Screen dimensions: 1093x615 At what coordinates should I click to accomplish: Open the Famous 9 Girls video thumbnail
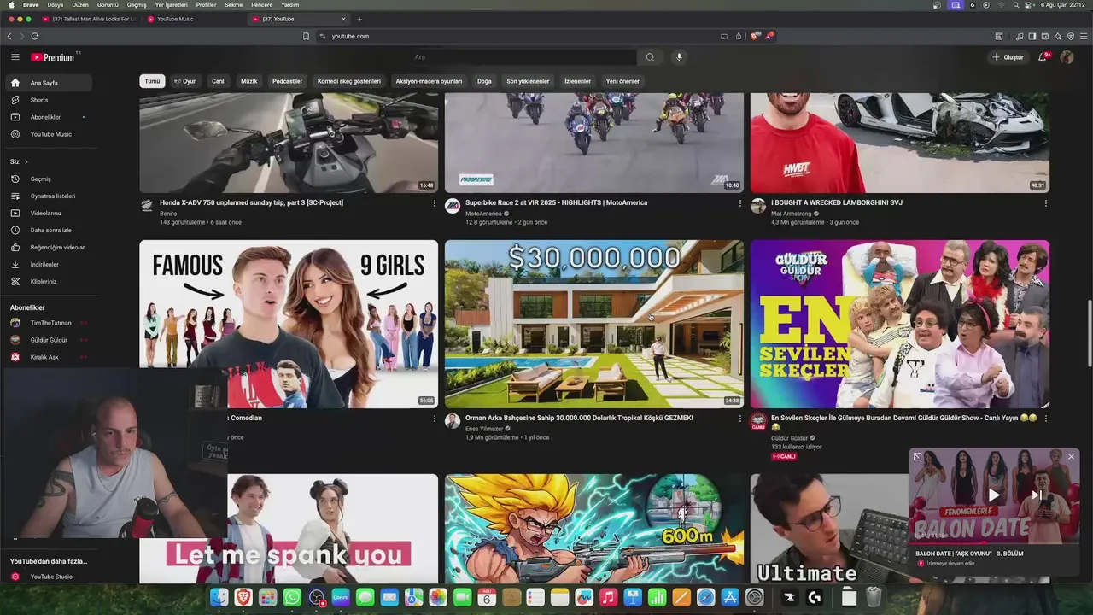tap(289, 324)
